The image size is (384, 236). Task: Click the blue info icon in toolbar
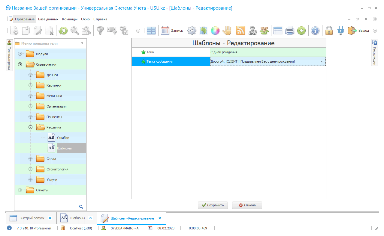click(x=315, y=30)
